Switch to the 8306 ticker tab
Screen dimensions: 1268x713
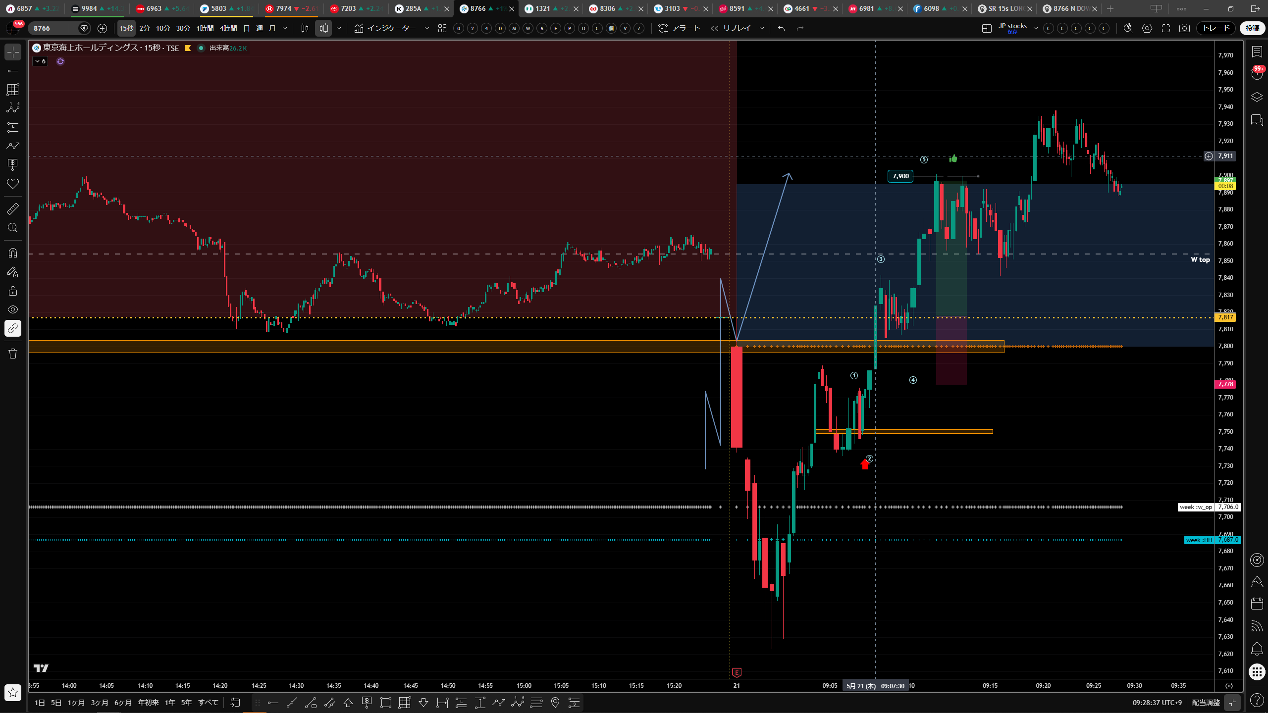click(x=607, y=8)
